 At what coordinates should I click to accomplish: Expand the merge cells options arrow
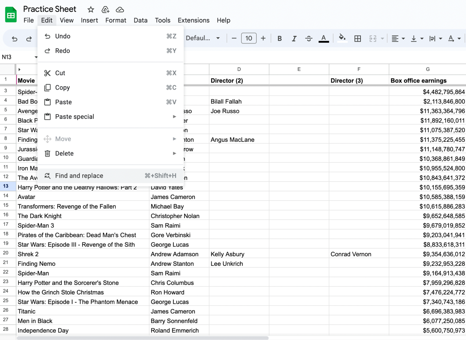pos(382,39)
